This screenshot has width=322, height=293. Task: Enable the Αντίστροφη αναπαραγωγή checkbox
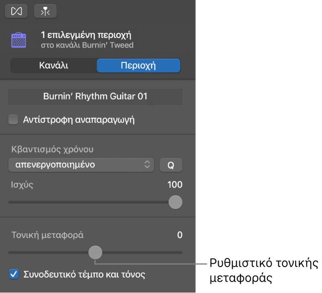click(13, 120)
